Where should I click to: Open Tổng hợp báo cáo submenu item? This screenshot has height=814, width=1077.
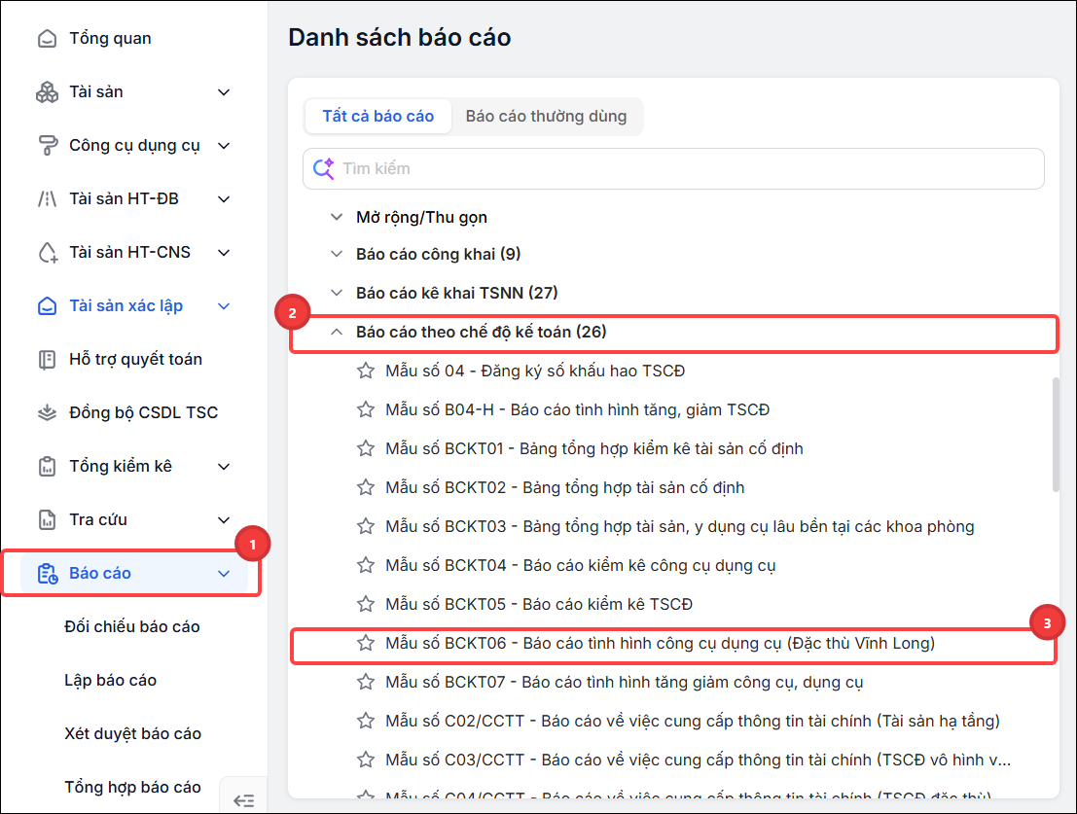point(132,787)
